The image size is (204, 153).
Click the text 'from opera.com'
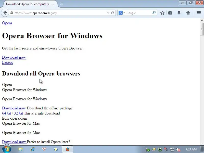(x=15, y=118)
